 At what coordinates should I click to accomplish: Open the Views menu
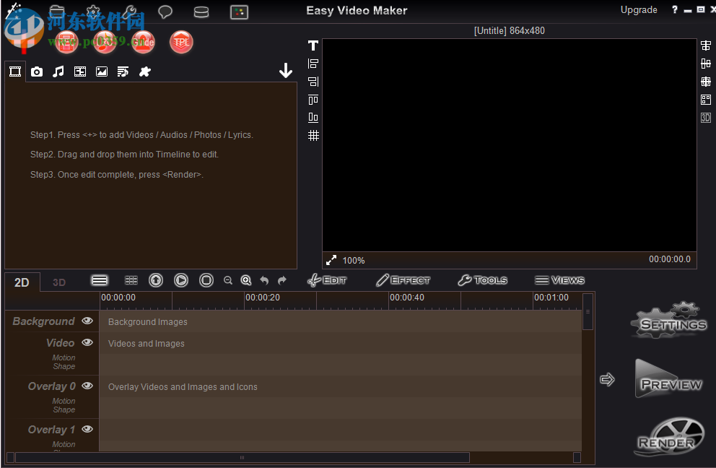560,280
